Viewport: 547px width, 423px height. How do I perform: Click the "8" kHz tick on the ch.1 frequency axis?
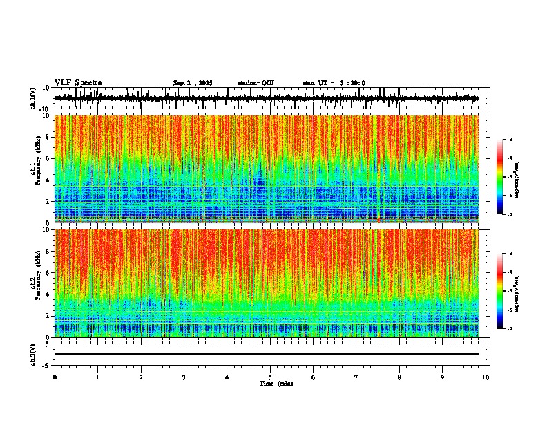click(x=48, y=137)
